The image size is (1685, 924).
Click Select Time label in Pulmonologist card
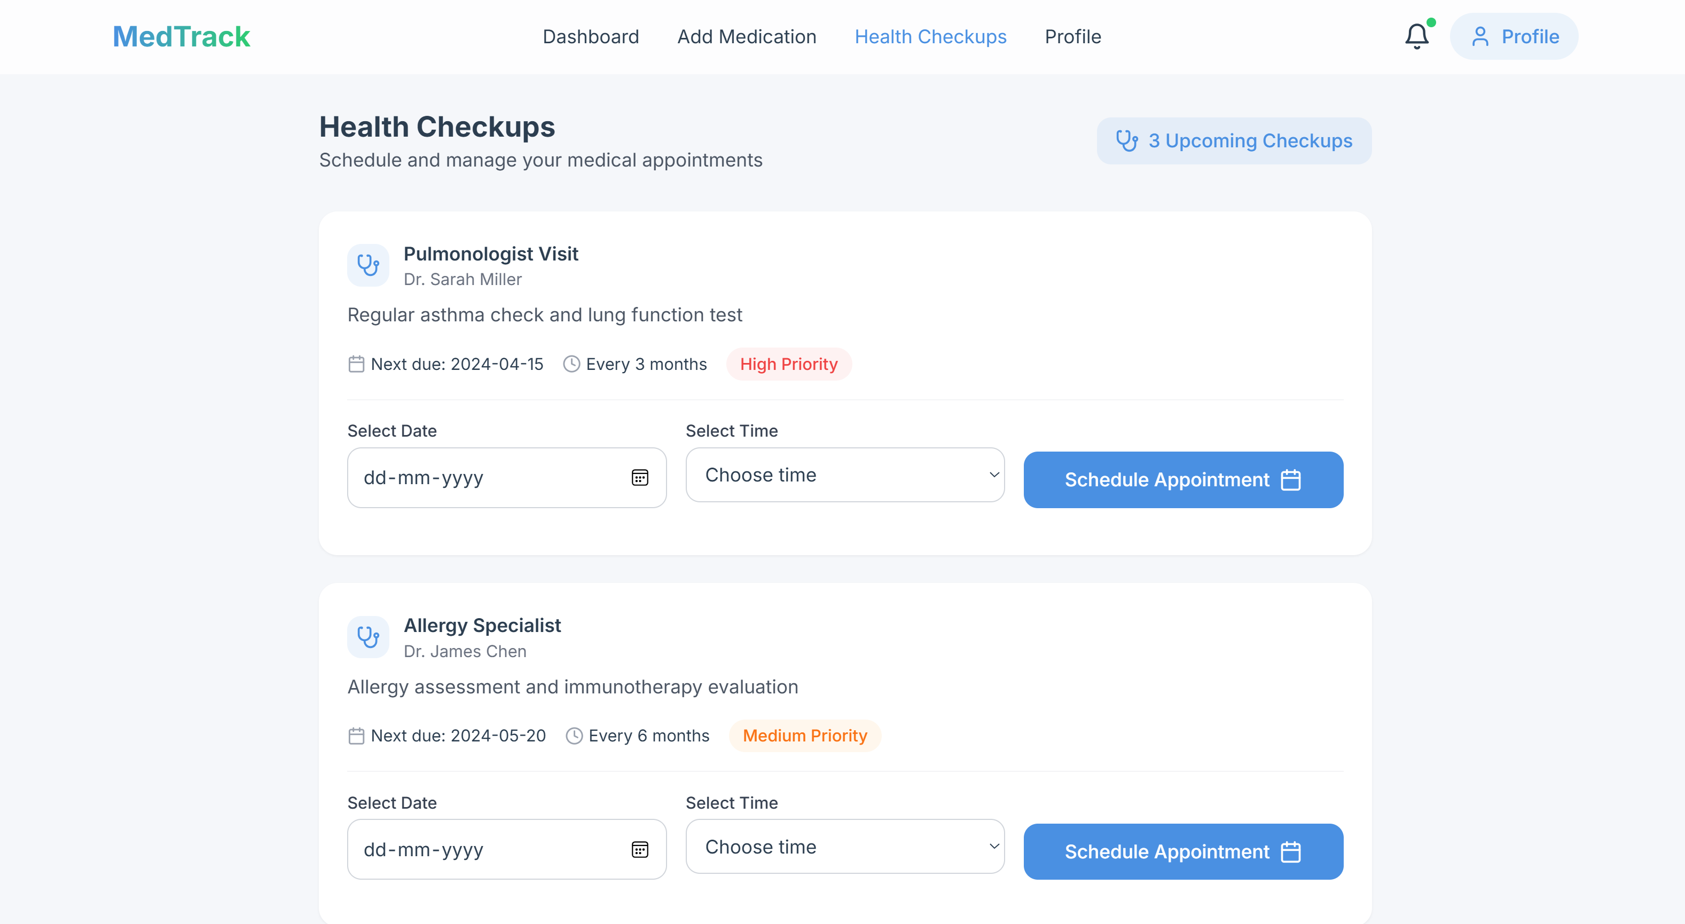tap(732, 431)
